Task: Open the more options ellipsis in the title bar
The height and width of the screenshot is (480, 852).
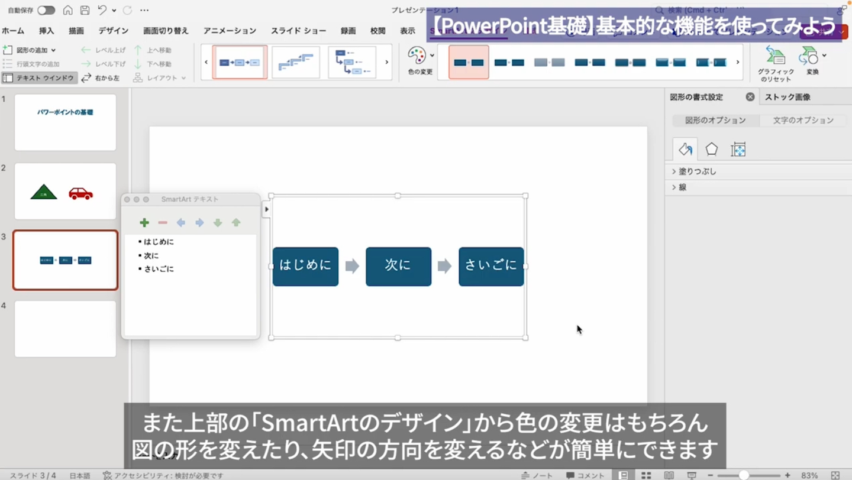Action: click(x=145, y=10)
